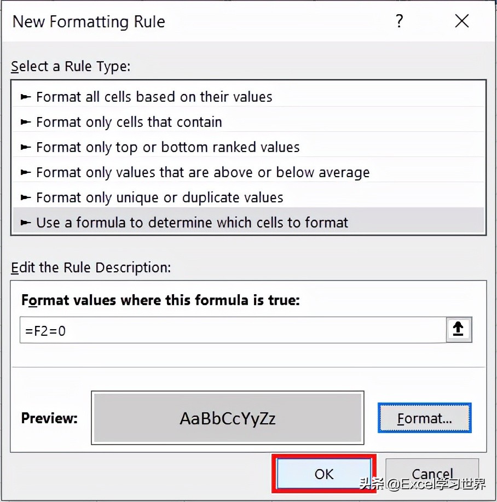
Task: Choose 'Format only top or bottom ranked values'
Action: (x=248, y=147)
